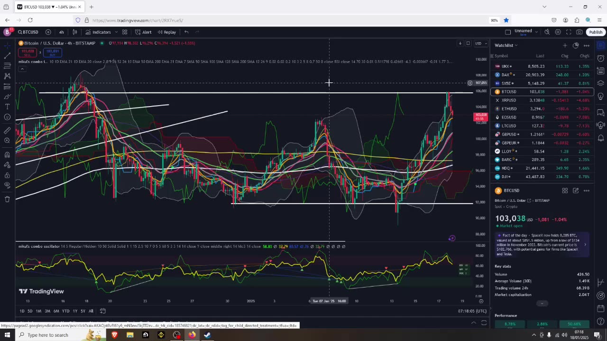Select the 5Y date range
This screenshot has width=607, height=341.
[x=83, y=311]
